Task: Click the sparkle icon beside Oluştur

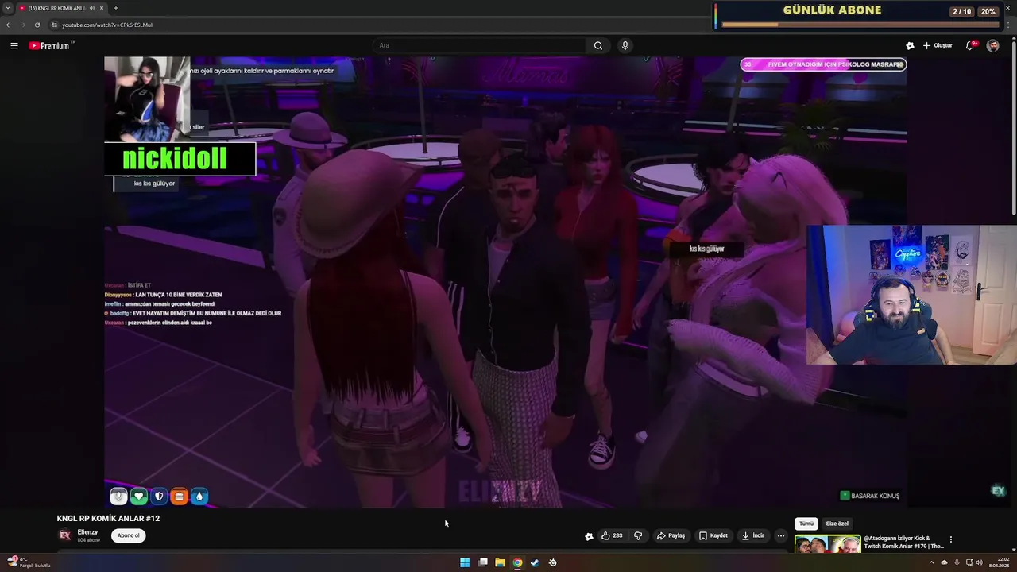Action: tap(910, 45)
